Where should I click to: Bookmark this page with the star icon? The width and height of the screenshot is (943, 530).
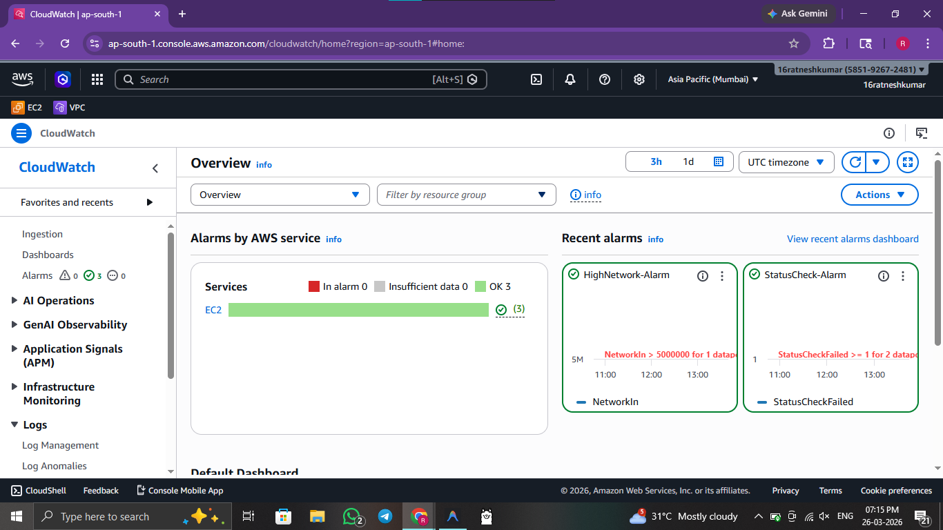(x=794, y=43)
